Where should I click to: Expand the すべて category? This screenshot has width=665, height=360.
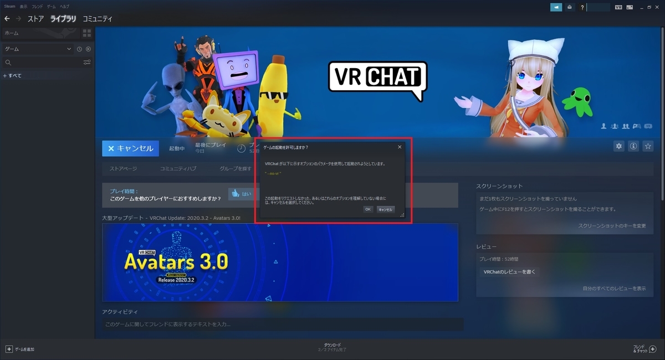click(x=12, y=75)
